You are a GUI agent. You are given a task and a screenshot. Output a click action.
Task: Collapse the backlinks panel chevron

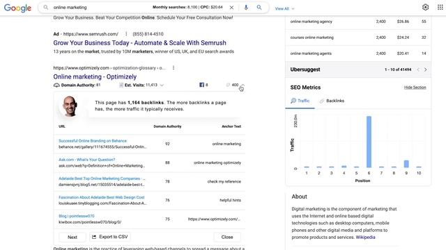point(243,85)
